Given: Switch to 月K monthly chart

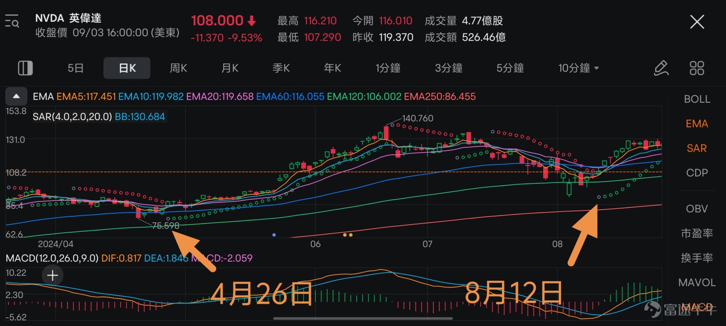Looking at the screenshot, I should 230,68.
